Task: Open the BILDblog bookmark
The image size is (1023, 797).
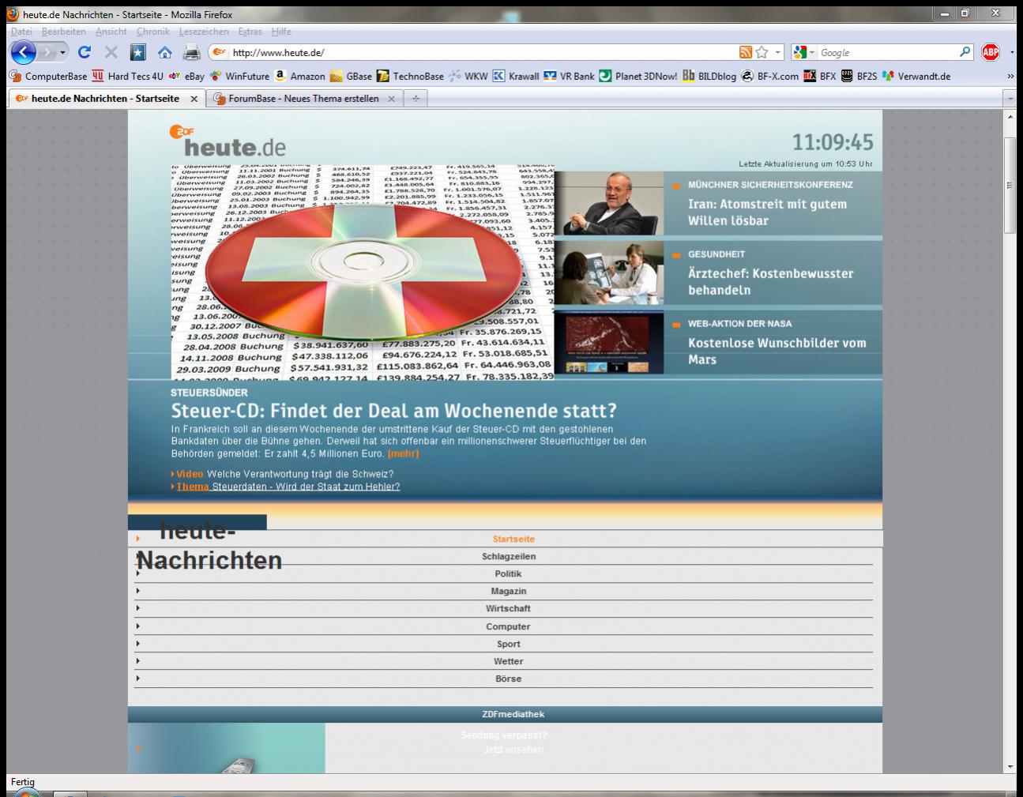Action: tap(709, 77)
